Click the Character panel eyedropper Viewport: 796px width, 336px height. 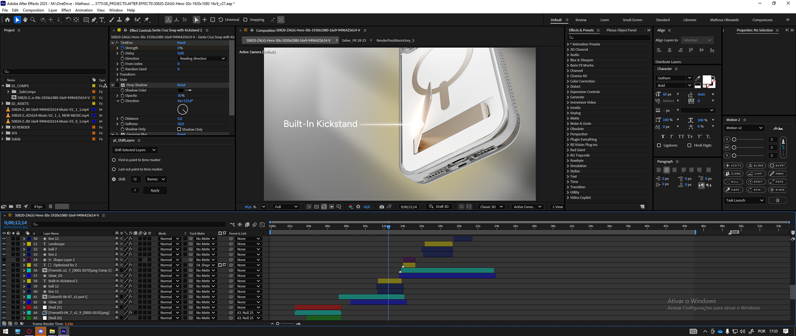(698, 78)
